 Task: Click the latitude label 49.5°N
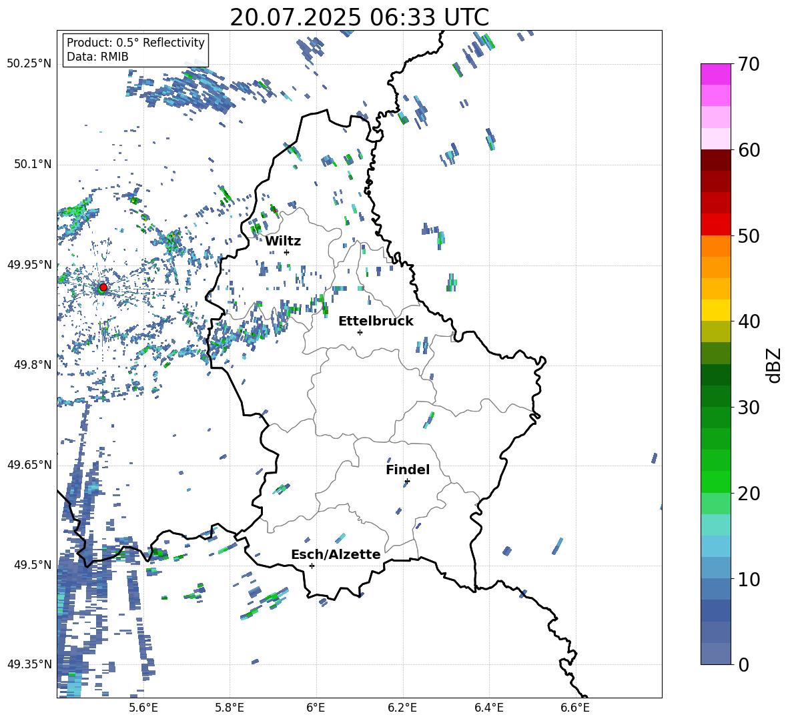pos(32,565)
